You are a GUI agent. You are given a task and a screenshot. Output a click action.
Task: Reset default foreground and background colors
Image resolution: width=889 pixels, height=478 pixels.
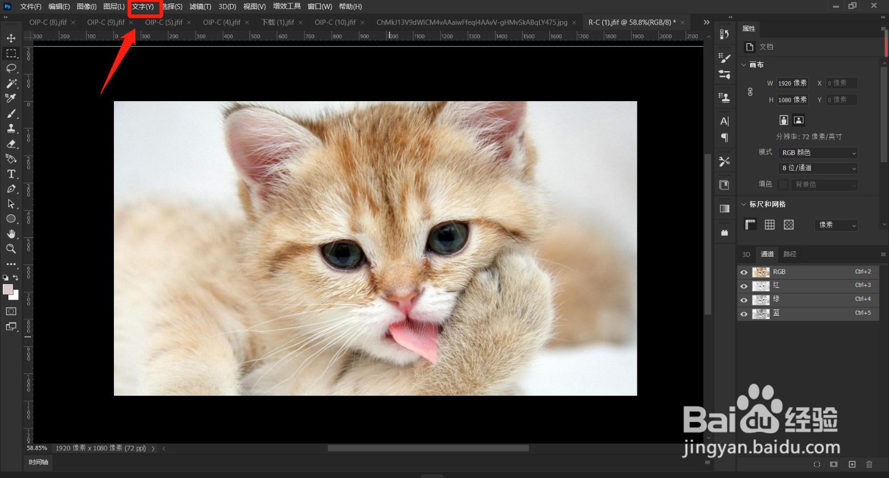point(6,277)
